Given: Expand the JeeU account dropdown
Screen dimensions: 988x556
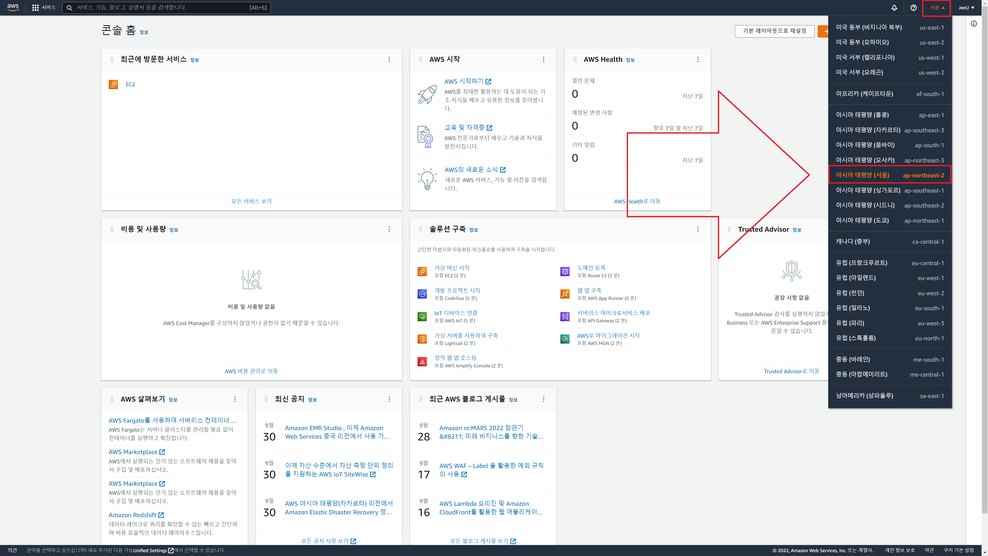Looking at the screenshot, I should [x=966, y=8].
